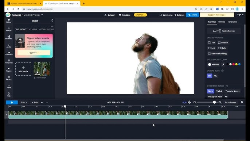Image resolution: width=250 pixels, height=141 pixels.
Task: Click the timeline zoom-out magnifier icon
Action: click(x=195, y=102)
